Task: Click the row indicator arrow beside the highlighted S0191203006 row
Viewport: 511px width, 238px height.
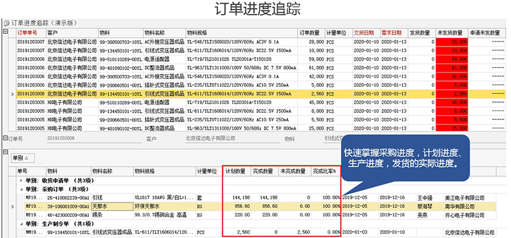Action: pos(12,94)
